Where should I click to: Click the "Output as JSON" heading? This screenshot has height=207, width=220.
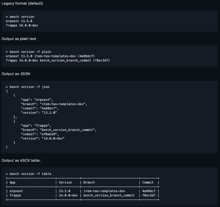[x=16, y=74]
